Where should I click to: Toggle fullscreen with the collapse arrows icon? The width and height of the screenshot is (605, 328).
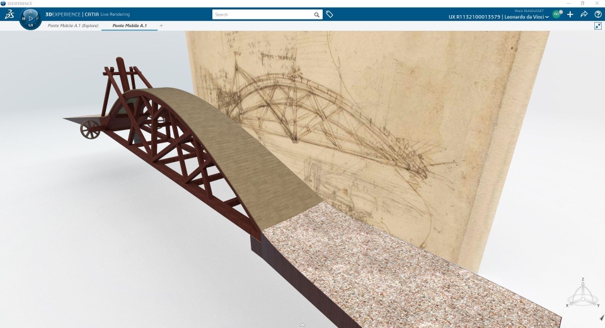tap(598, 25)
